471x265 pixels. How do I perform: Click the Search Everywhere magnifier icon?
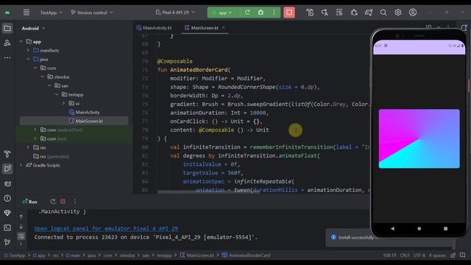point(383,13)
